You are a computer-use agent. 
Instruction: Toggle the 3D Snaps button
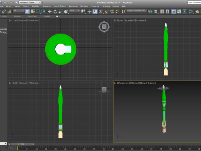[x=101, y=11]
